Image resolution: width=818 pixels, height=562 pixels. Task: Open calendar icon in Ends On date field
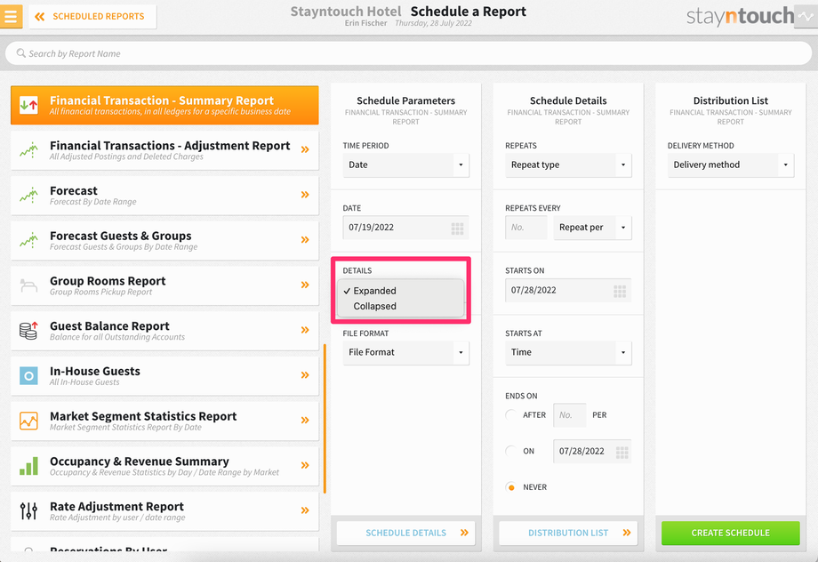[622, 452]
